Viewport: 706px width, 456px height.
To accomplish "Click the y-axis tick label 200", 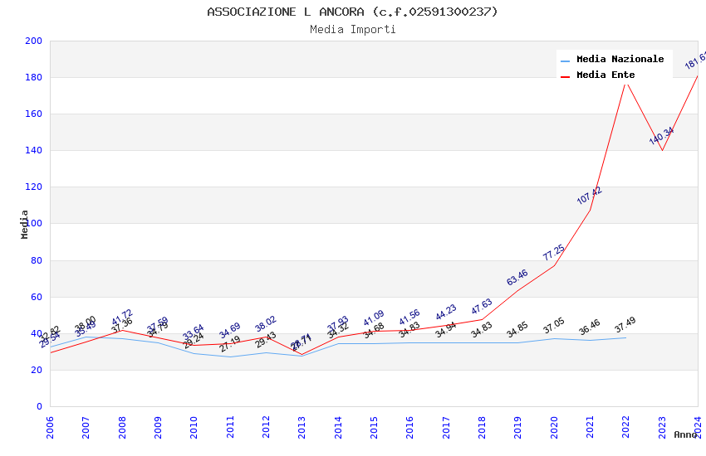I will coord(34,41).
